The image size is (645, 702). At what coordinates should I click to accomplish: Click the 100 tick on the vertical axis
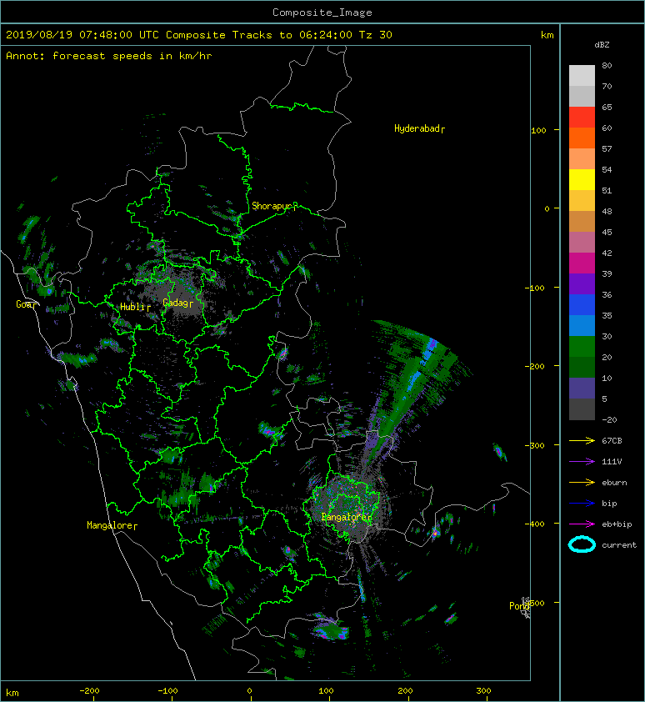tap(538, 130)
